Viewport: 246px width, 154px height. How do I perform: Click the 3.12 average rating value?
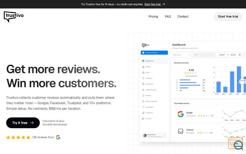[x=191, y=70]
